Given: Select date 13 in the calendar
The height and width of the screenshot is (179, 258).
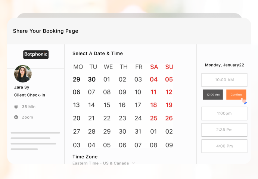Looking at the screenshot, I should [76, 105].
